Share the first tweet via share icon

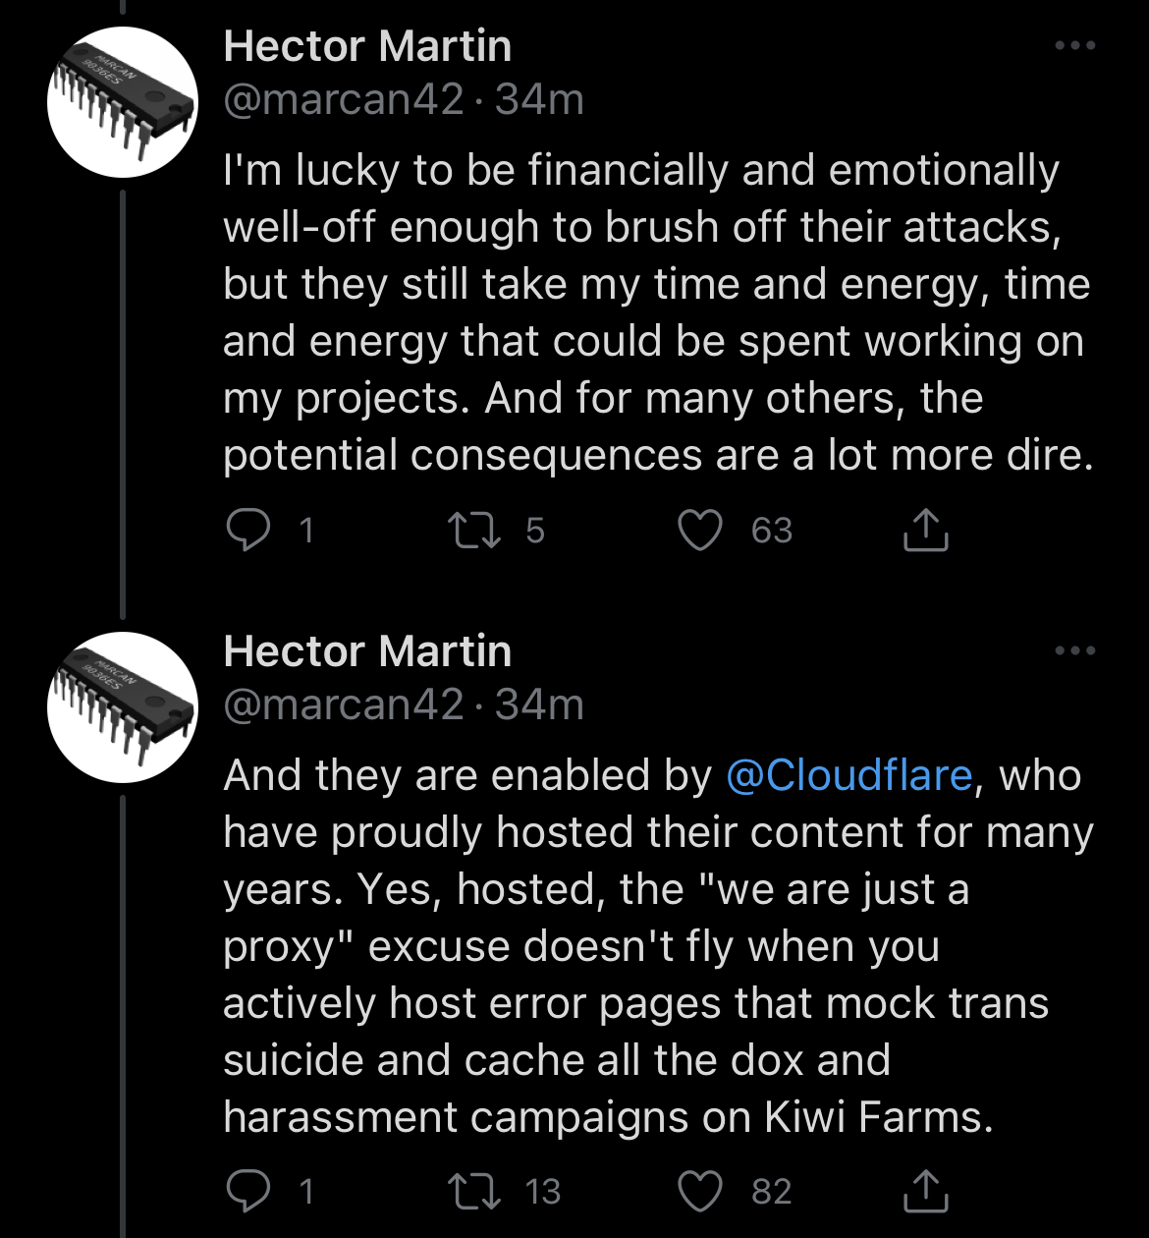pos(925,531)
